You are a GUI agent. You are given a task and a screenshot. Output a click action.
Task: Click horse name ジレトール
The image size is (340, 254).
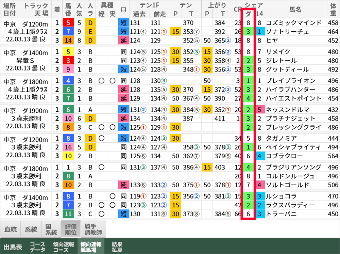tap(281, 61)
